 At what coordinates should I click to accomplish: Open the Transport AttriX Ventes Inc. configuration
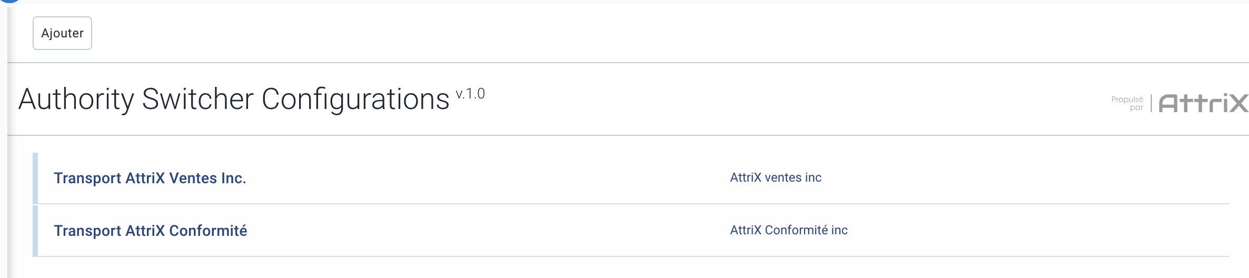coord(150,178)
